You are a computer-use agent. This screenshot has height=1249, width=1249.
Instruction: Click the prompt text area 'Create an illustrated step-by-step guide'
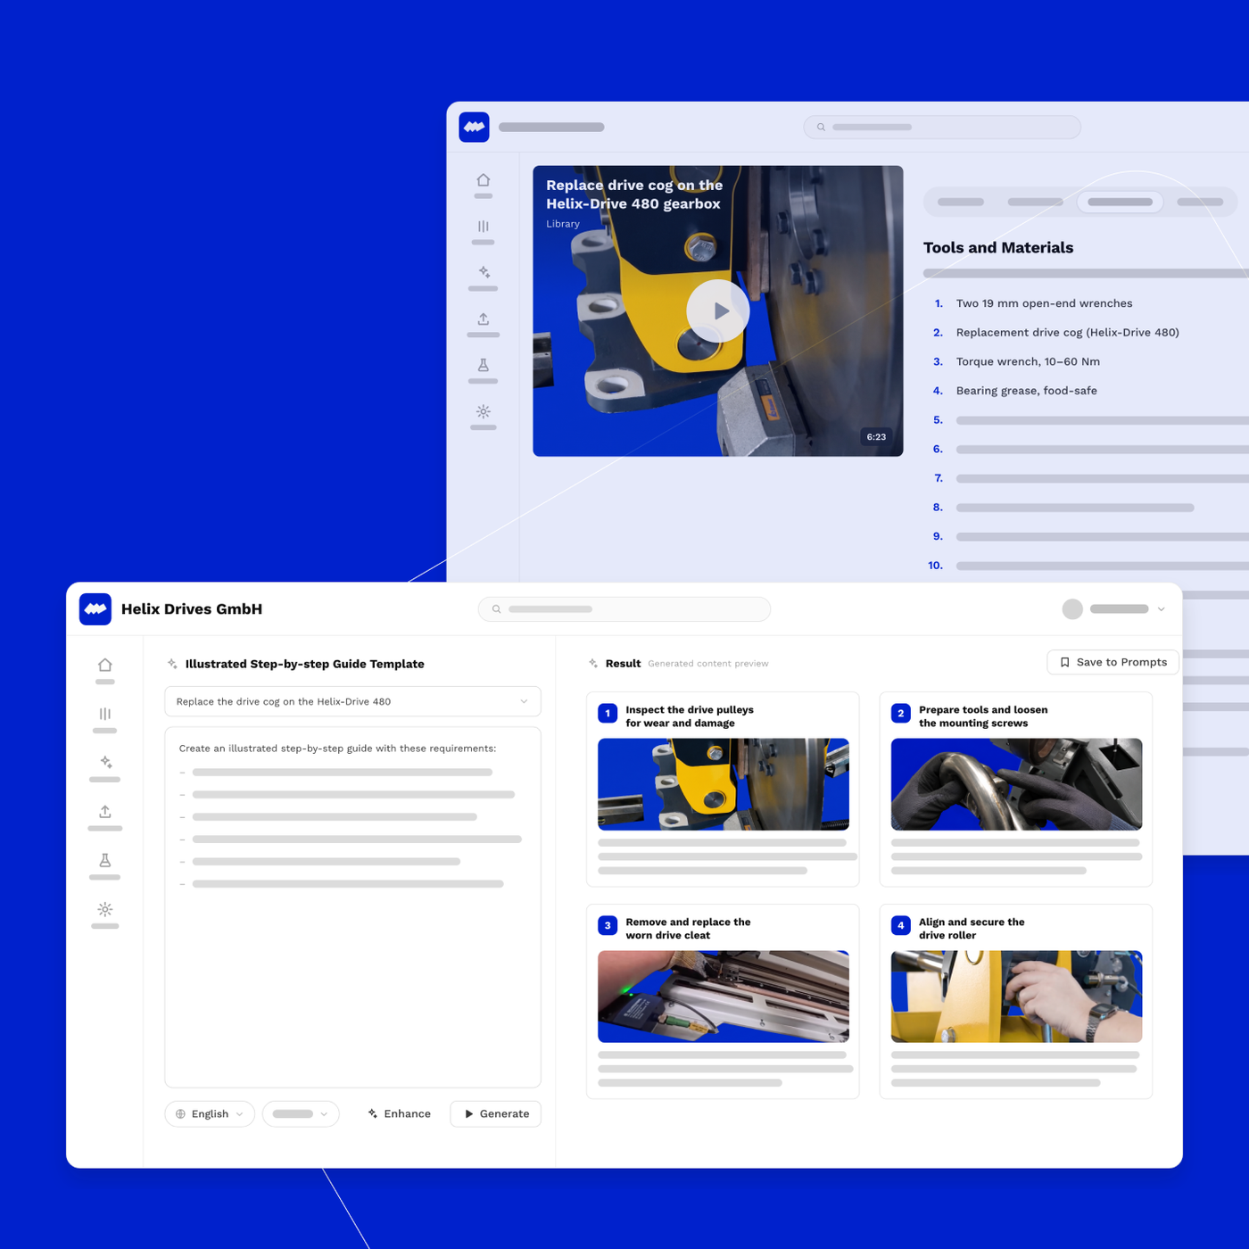352,907
